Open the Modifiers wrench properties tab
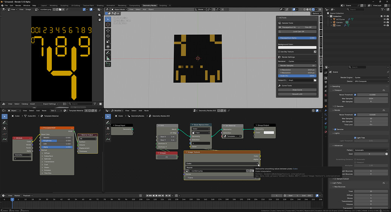The width and height of the screenshot is (391, 212). [326, 111]
